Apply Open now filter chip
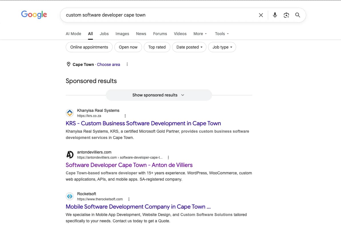This screenshot has width=341, height=232. point(128,47)
